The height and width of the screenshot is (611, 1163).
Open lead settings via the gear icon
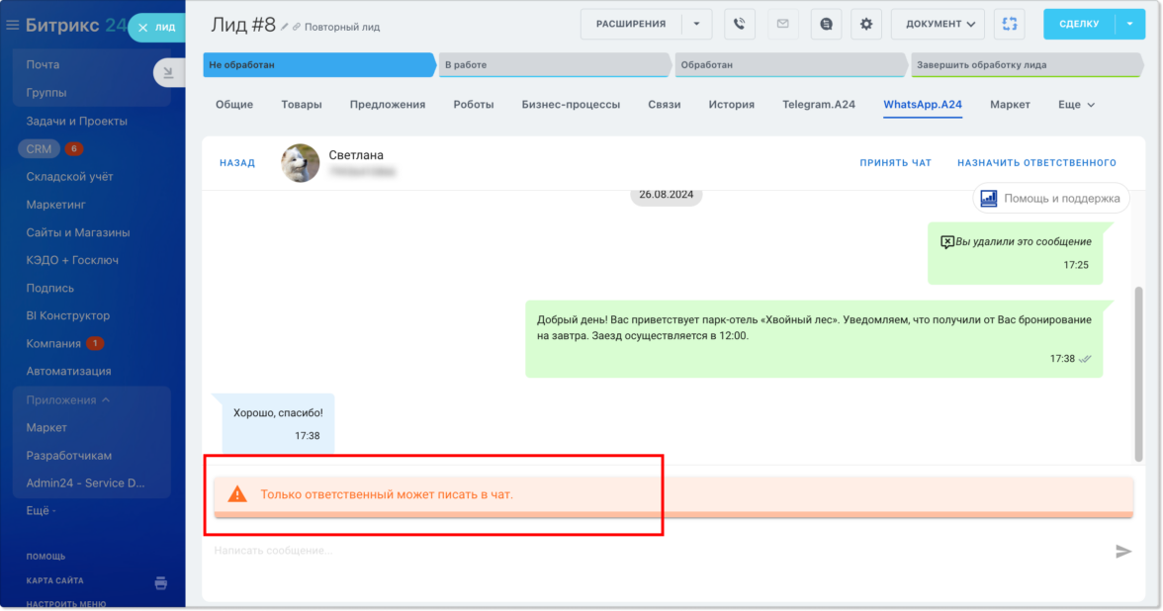[x=866, y=24]
